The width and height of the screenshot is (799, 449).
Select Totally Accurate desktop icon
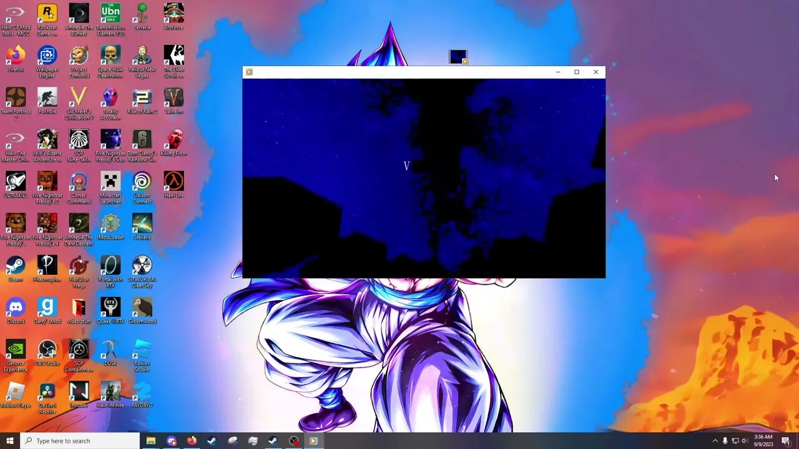point(110,104)
